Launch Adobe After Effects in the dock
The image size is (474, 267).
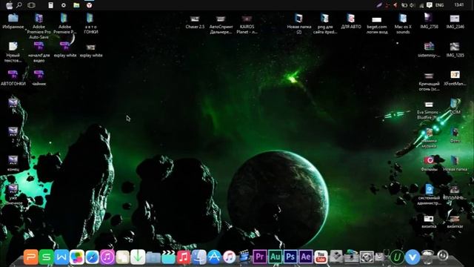coord(306,257)
